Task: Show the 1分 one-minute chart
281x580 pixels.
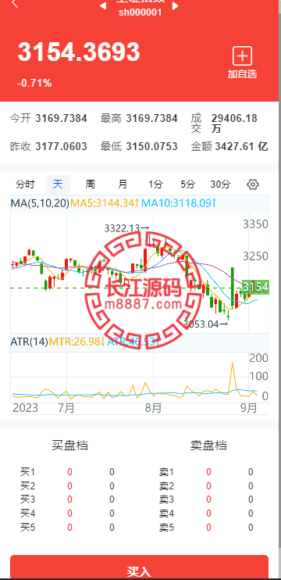Action: coord(155,184)
